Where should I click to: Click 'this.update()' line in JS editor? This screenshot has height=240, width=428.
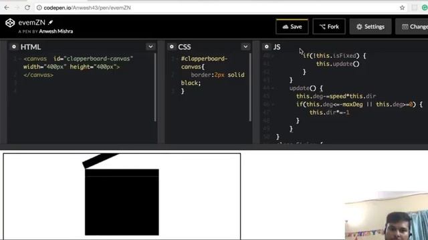point(338,64)
